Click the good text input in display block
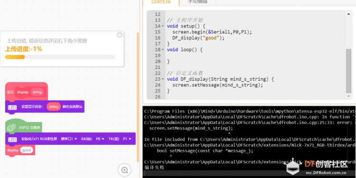The image size is (356, 178). 27,150
